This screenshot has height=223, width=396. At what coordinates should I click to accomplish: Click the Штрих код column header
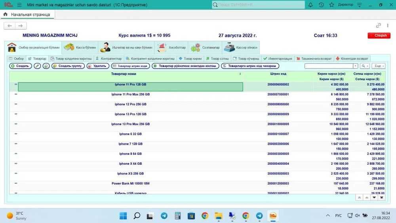278,74
